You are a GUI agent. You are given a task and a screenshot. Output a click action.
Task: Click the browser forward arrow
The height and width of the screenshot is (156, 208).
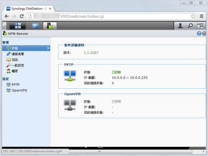coord(14,16)
